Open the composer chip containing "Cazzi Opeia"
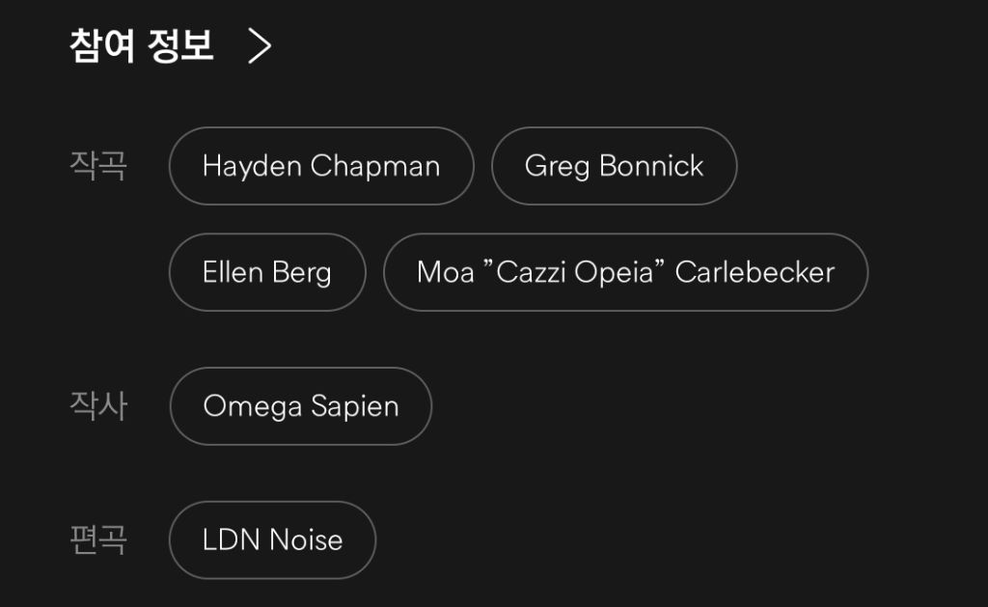 tap(625, 272)
